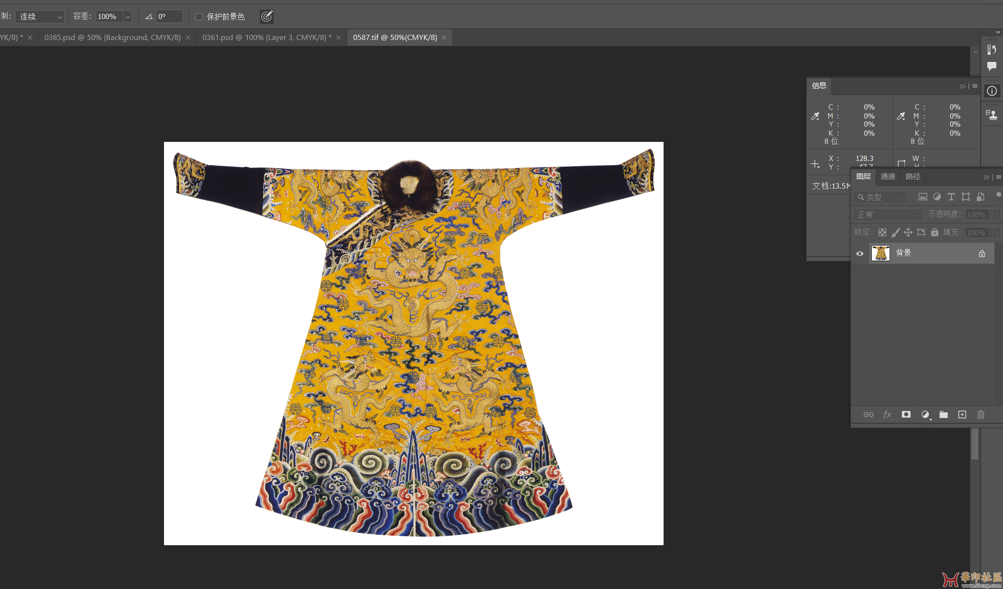Select the 0587.tif document tab
The width and height of the screenshot is (1003, 589).
pos(395,38)
